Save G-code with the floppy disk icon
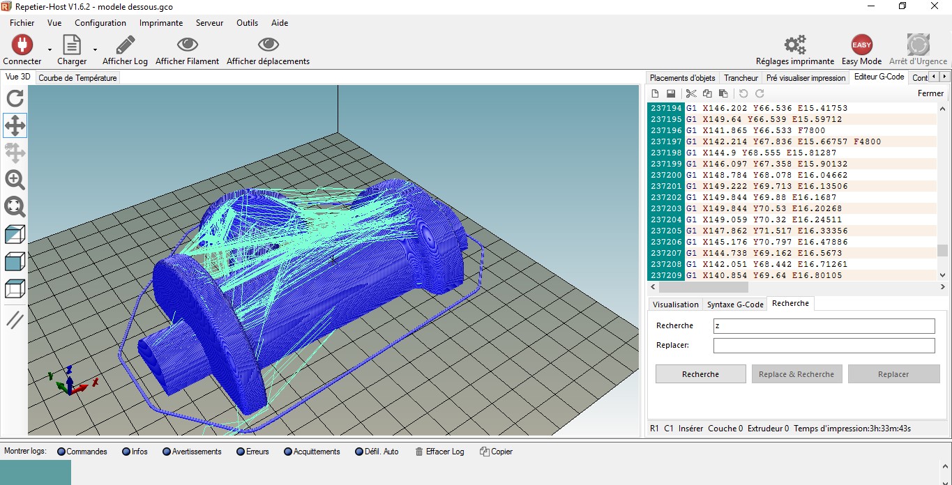The width and height of the screenshot is (952, 485). [x=670, y=93]
